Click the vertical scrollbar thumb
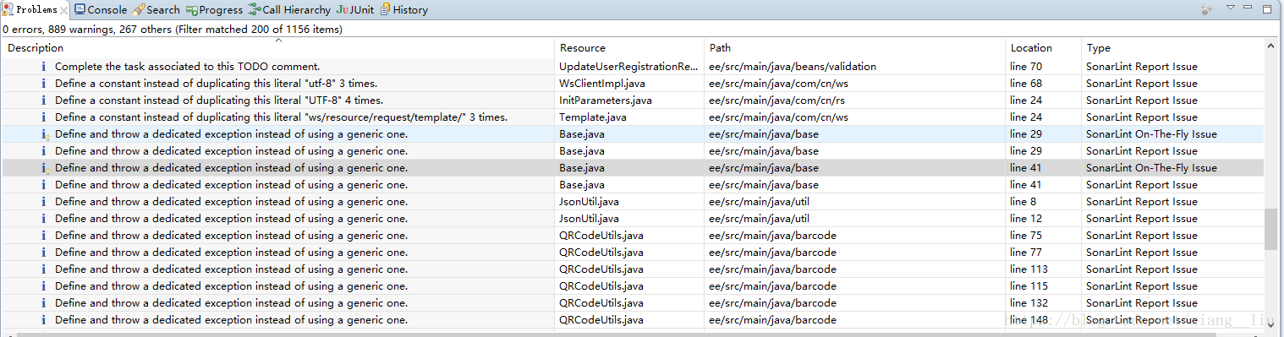Screen dimensions: 1284x337 tap(1271, 230)
